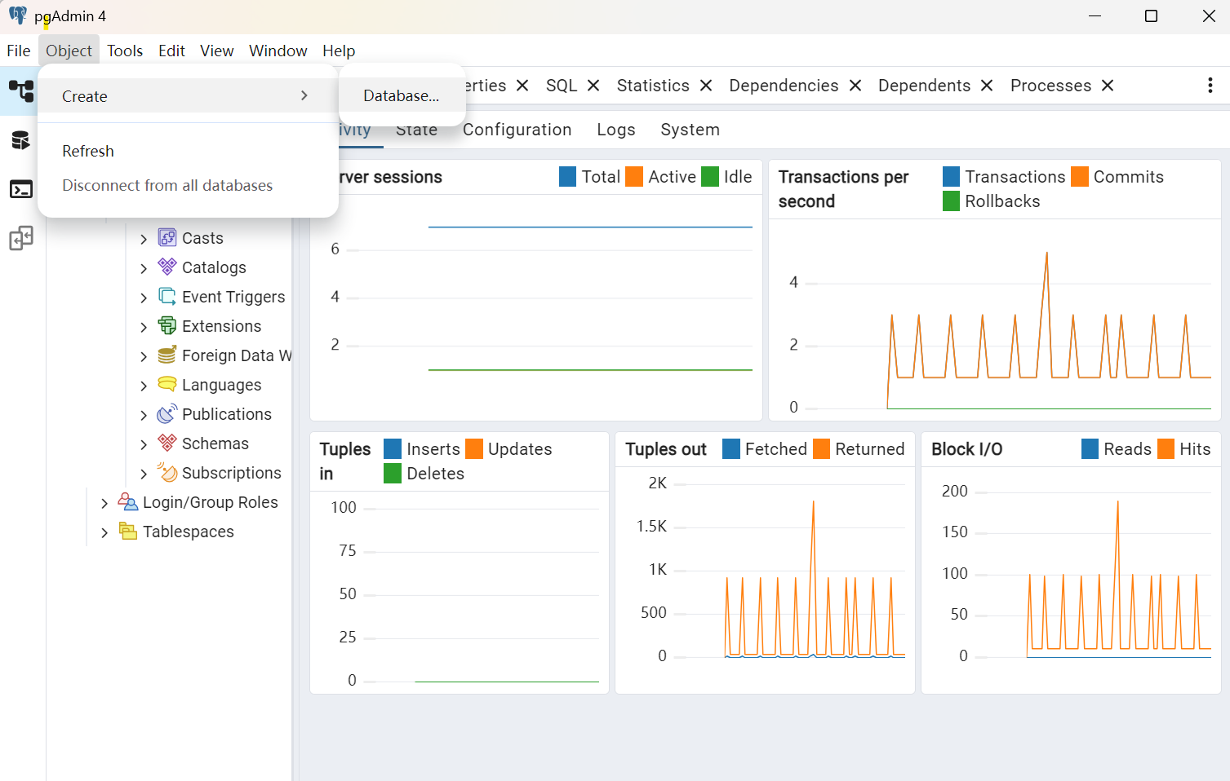Click the Extensions node icon

[167, 325]
